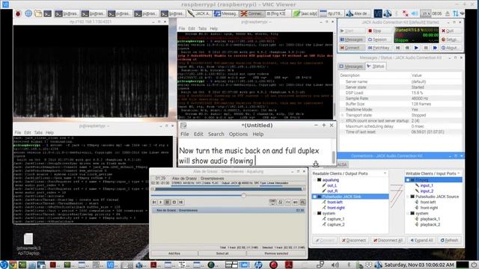Toggle Aqualung FX effects button
The height and width of the screenshot is (269, 479).
[288, 202]
